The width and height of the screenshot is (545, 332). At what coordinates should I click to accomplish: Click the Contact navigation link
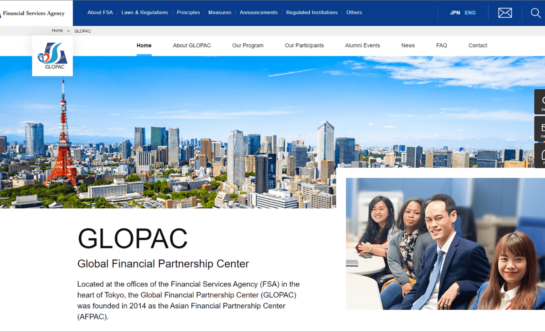click(477, 45)
